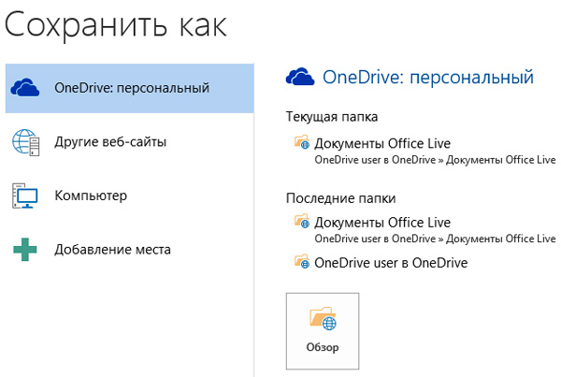Open the OneDrive user в OneDrive folder
The height and width of the screenshot is (377, 561).
click(391, 263)
